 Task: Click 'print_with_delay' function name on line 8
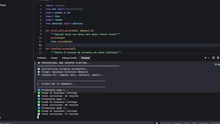pyautogui.click(x=61, y=31)
